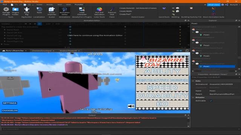This screenshot has width=241, height=135.
Task: Click the SPEED label in stats panel
Action: (162, 88)
